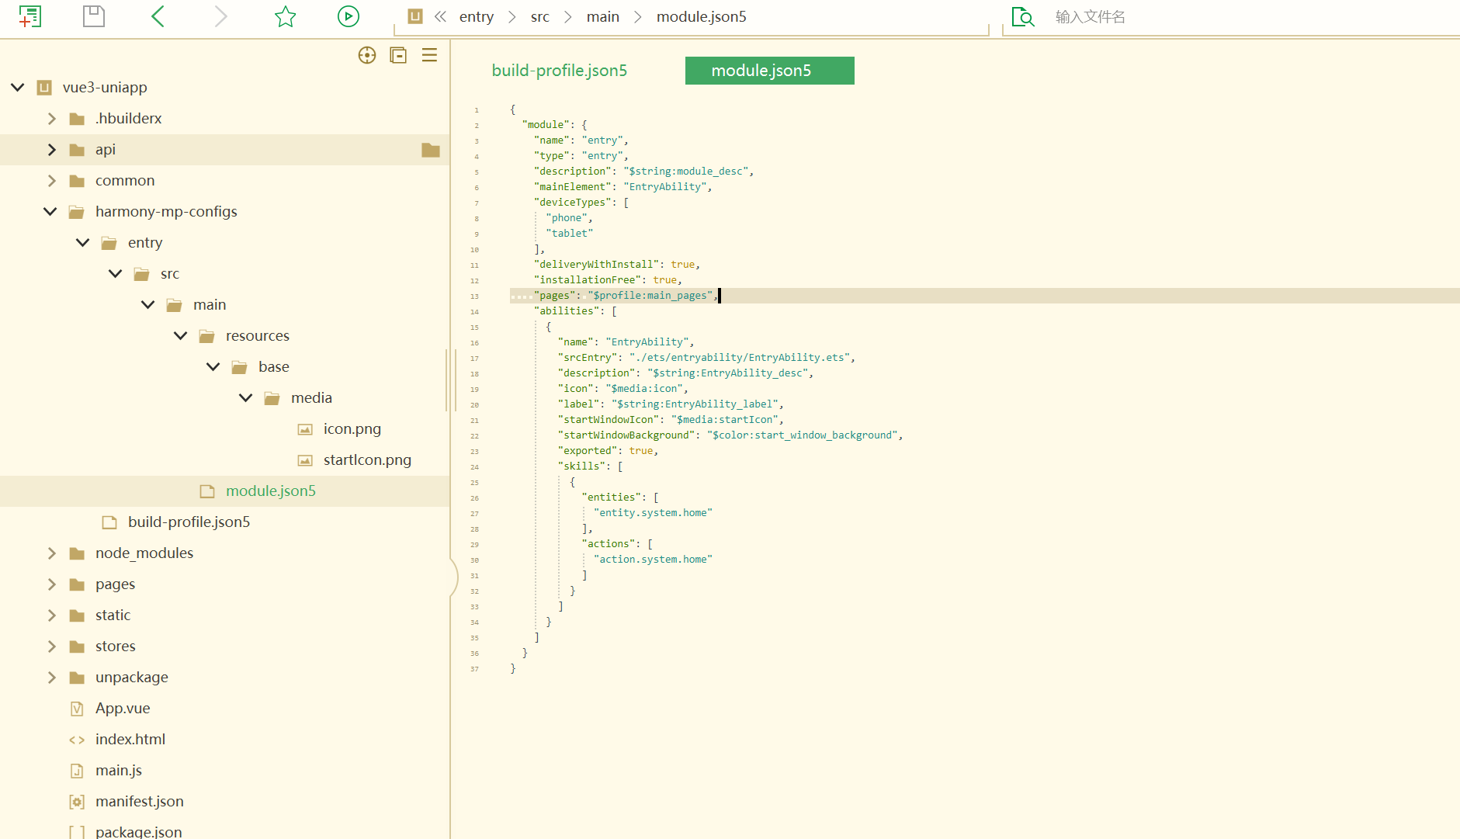Collapse the resources folder

click(x=181, y=335)
